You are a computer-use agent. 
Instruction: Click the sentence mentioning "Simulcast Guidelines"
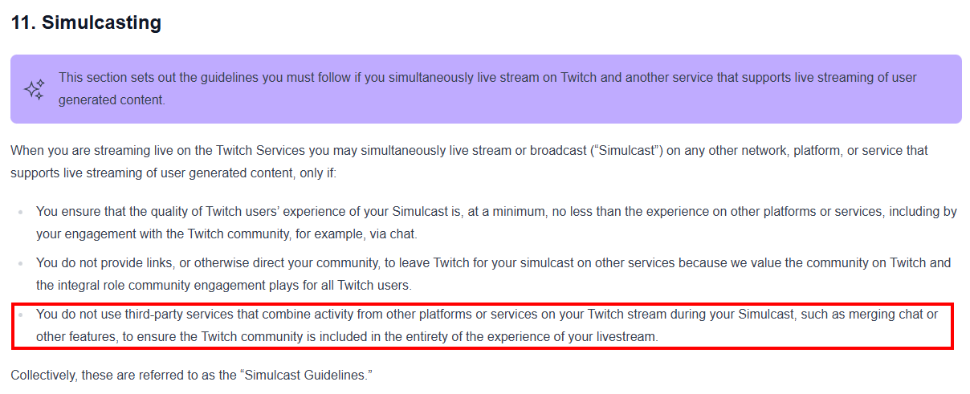192,375
